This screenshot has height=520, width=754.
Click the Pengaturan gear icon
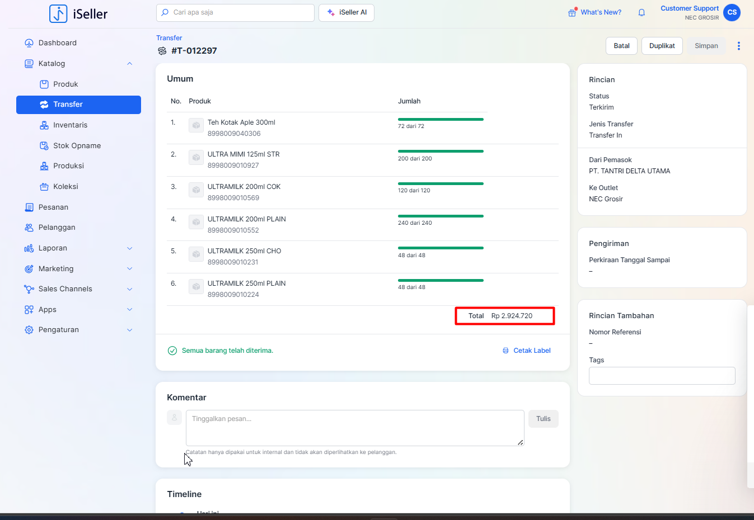pyautogui.click(x=29, y=330)
